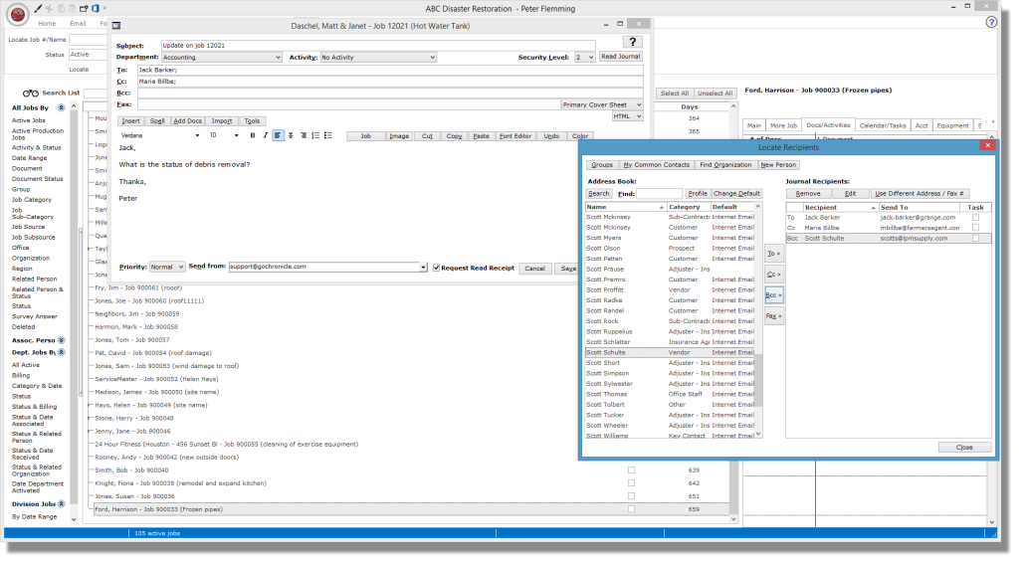The image size is (1025, 563).
Task: Uncheck Request Read Receipt checkbox
Action: click(x=436, y=268)
